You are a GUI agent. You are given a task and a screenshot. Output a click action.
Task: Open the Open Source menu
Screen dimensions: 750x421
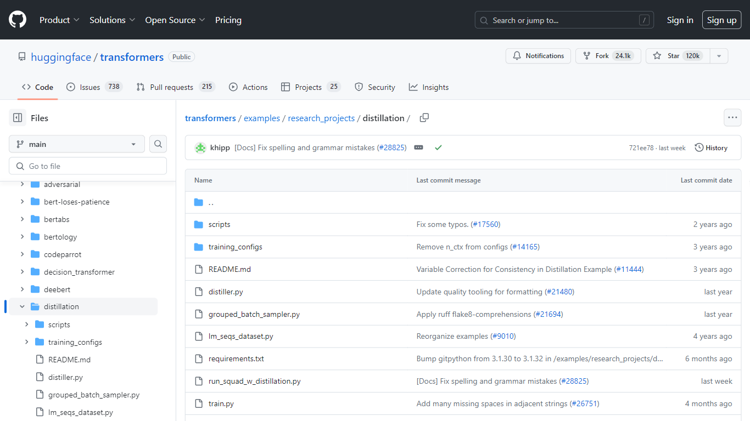175,20
